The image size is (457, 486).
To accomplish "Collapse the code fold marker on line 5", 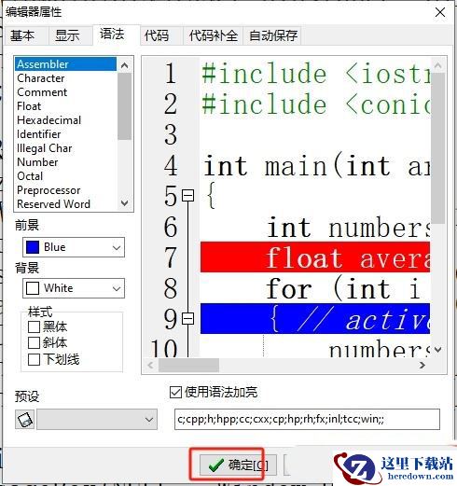I will pos(187,196).
